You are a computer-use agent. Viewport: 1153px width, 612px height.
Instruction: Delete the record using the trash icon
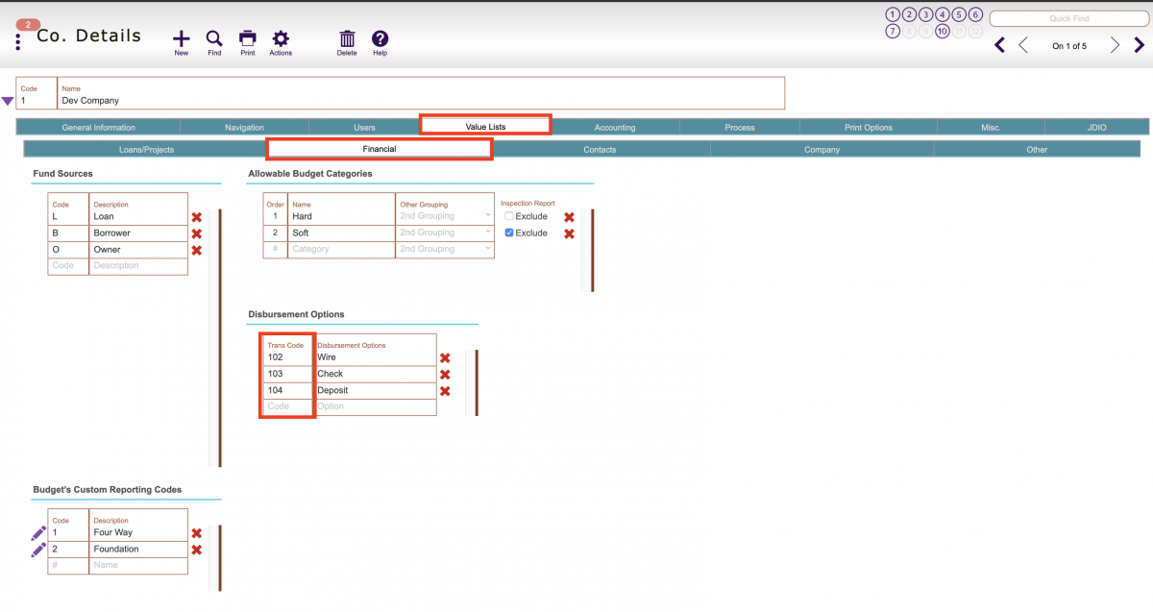(347, 37)
